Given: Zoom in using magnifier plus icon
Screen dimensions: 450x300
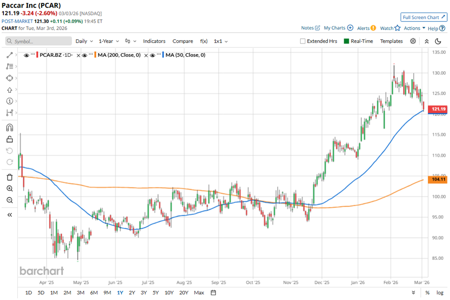Looking at the screenshot, I should (x=9, y=189).
